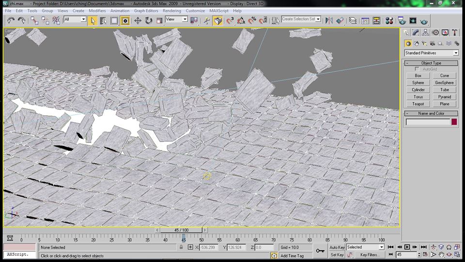This screenshot has width=465, height=262.
Task: Open the Modifiers menu
Action: click(x=97, y=11)
